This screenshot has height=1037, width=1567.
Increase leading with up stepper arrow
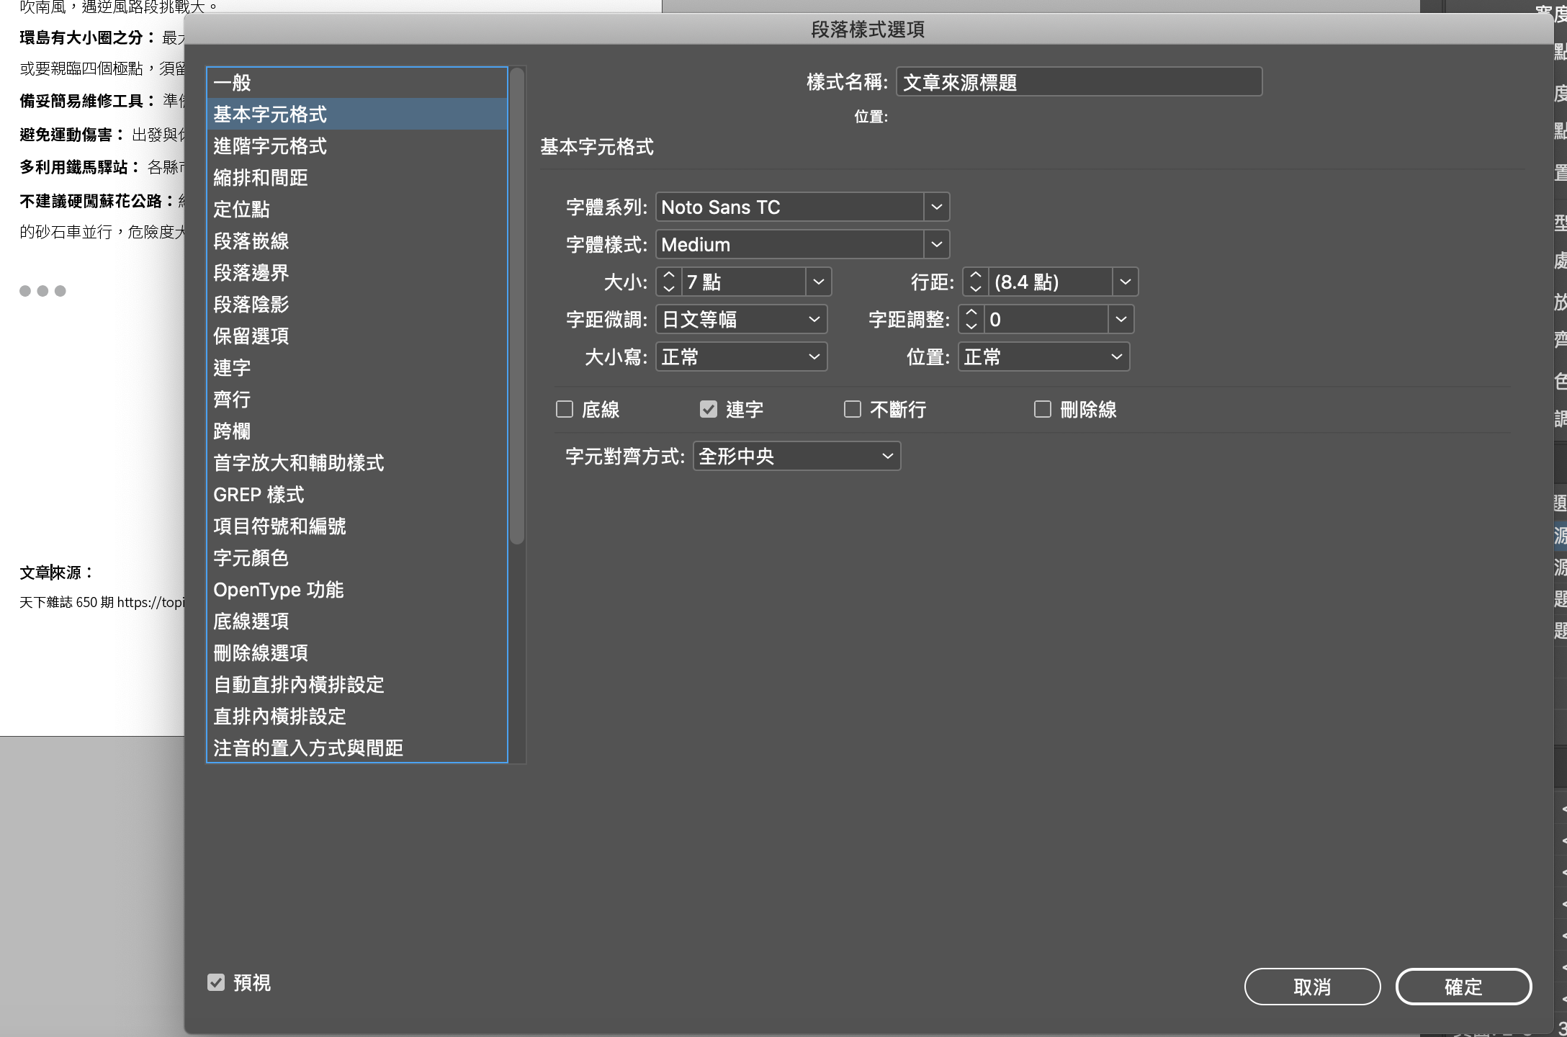975,275
